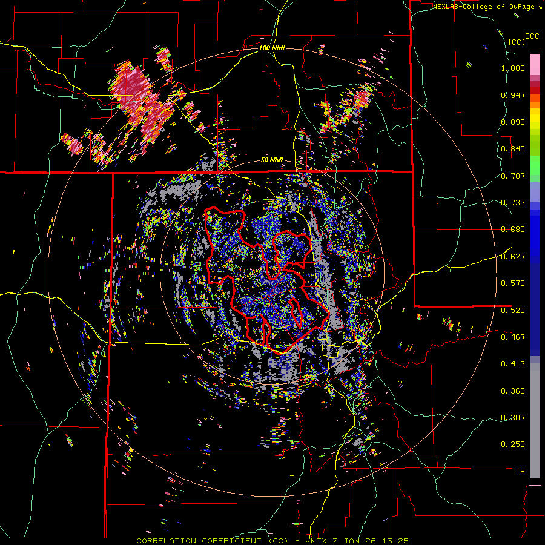Pick the gray low-value color bar segment
Viewport: 545px width, 545px height.
tap(535, 421)
